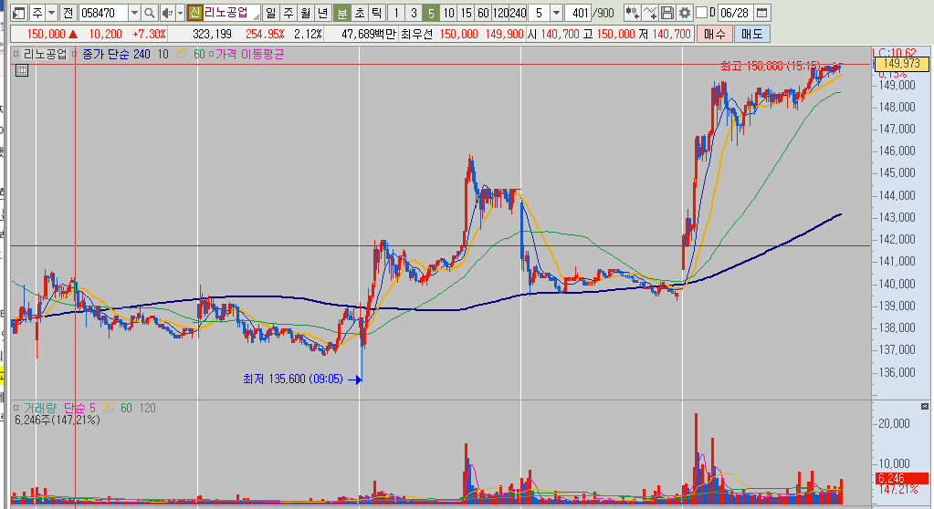The image size is (934, 509).
Task: Expand the stock code history dropdown
Action: [134, 13]
